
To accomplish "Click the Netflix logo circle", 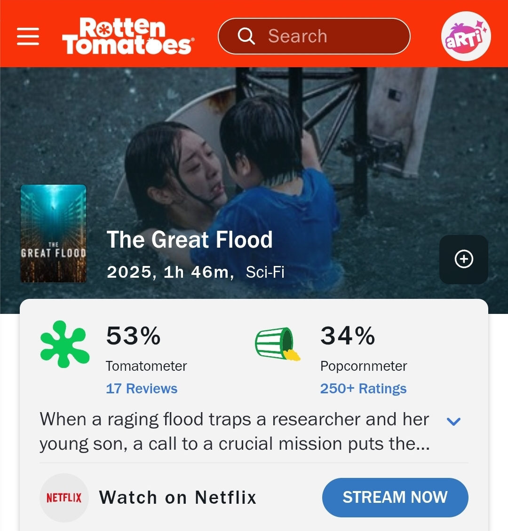I will tap(64, 498).
